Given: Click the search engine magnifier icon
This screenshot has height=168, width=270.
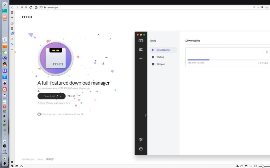Looking at the screenshot, I should (x=263, y=7).
